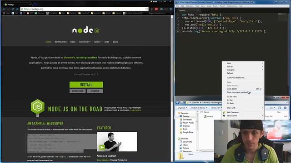
Task: Open the COMMUNITY nav link
Action: click(x=85, y=42)
